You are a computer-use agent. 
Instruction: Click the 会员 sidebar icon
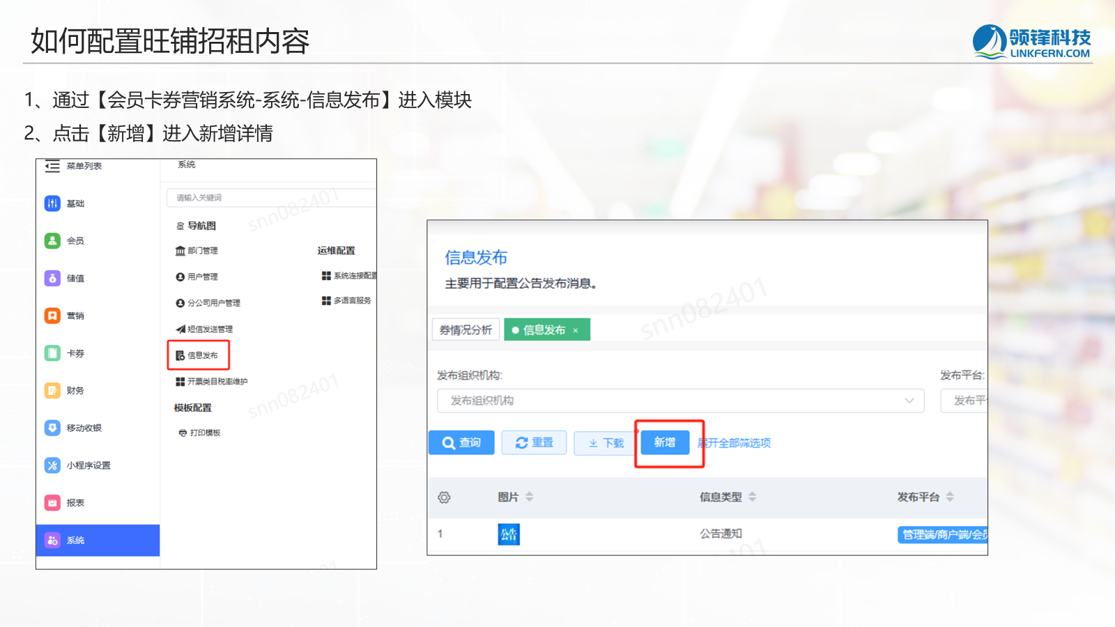coord(52,240)
